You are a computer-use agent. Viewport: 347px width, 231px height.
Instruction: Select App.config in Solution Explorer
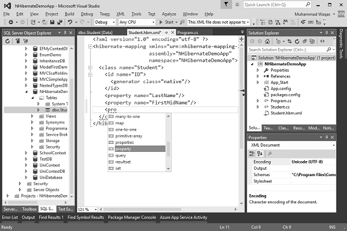click(280, 88)
